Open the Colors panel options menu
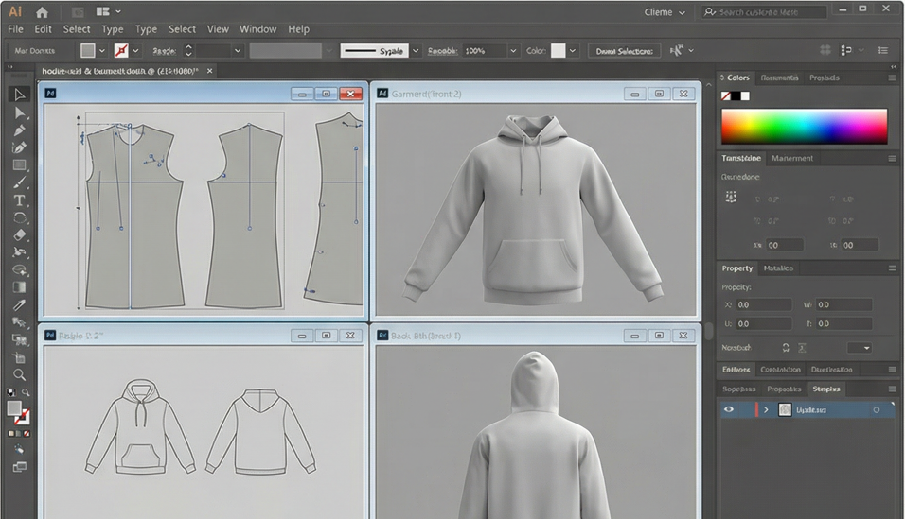The height and width of the screenshot is (519, 905). (x=892, y=78)
